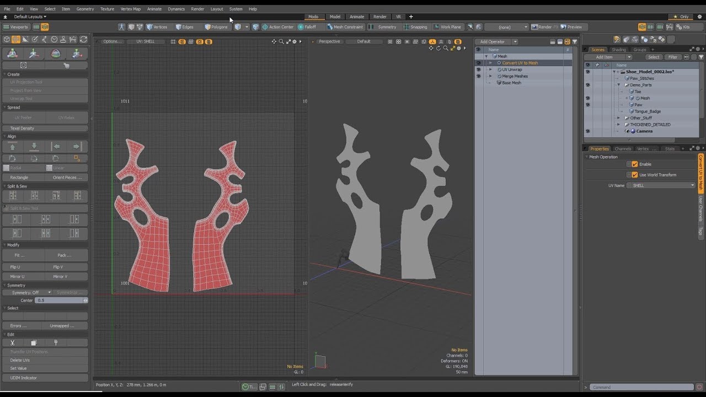Expand the Other_Stuff group
The image size is (706, 397).
click(x=619, y=118)
